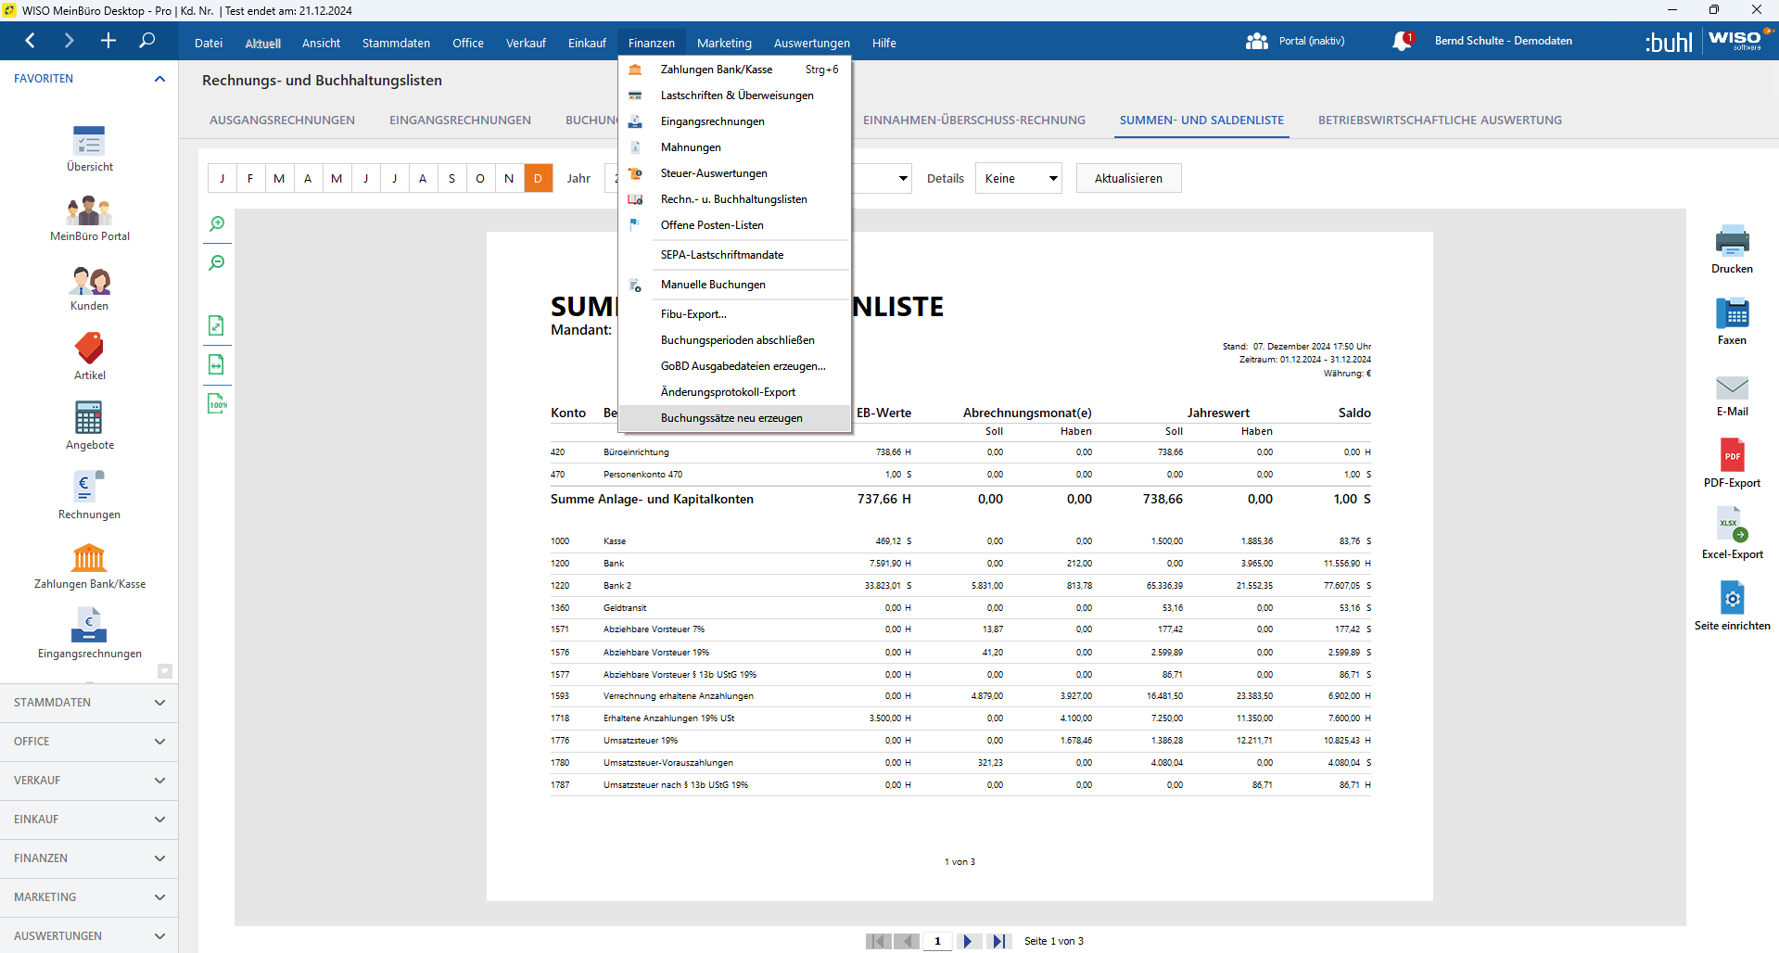Open Kunden from favorites

pos(89,288)
